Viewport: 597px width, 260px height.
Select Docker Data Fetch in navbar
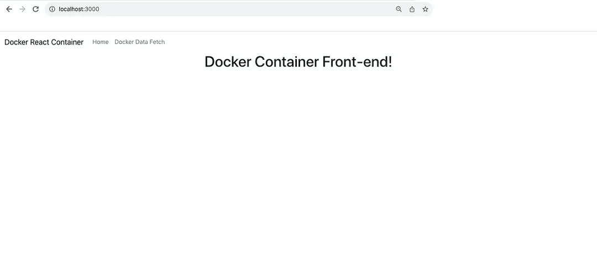139,42
